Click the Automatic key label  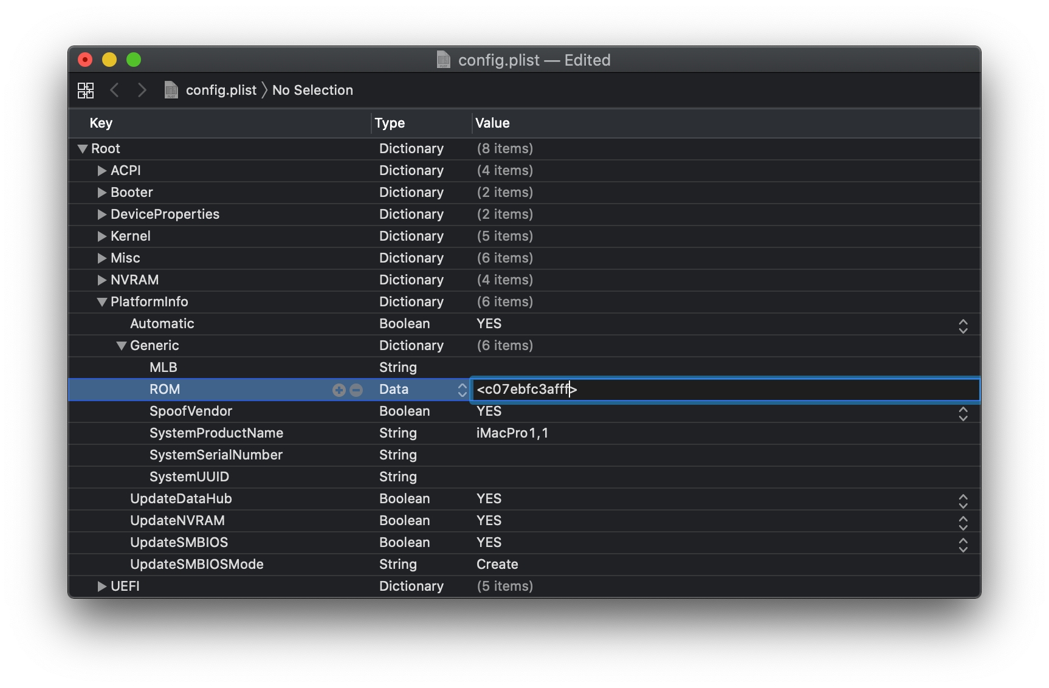[x=162, y=323]
